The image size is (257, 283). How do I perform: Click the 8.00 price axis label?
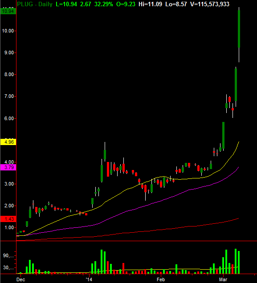[9, 75]
